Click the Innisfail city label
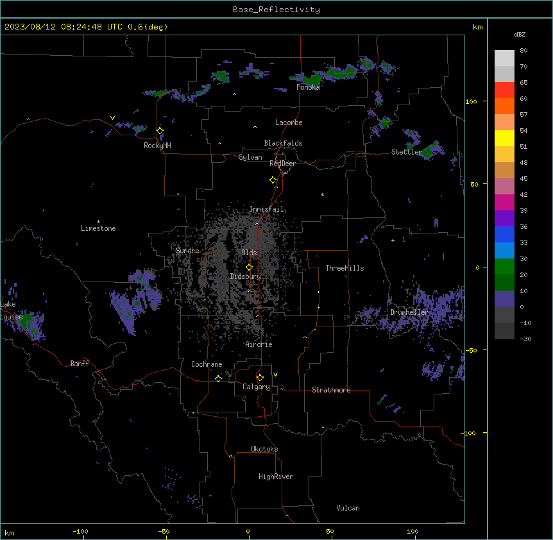 [266, 209]
